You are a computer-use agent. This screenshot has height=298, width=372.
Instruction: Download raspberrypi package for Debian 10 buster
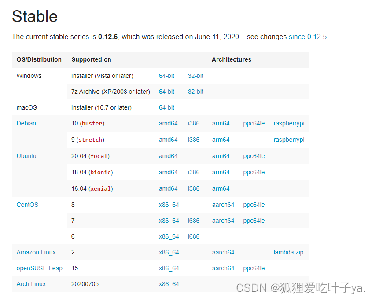[x=289, y=123]
